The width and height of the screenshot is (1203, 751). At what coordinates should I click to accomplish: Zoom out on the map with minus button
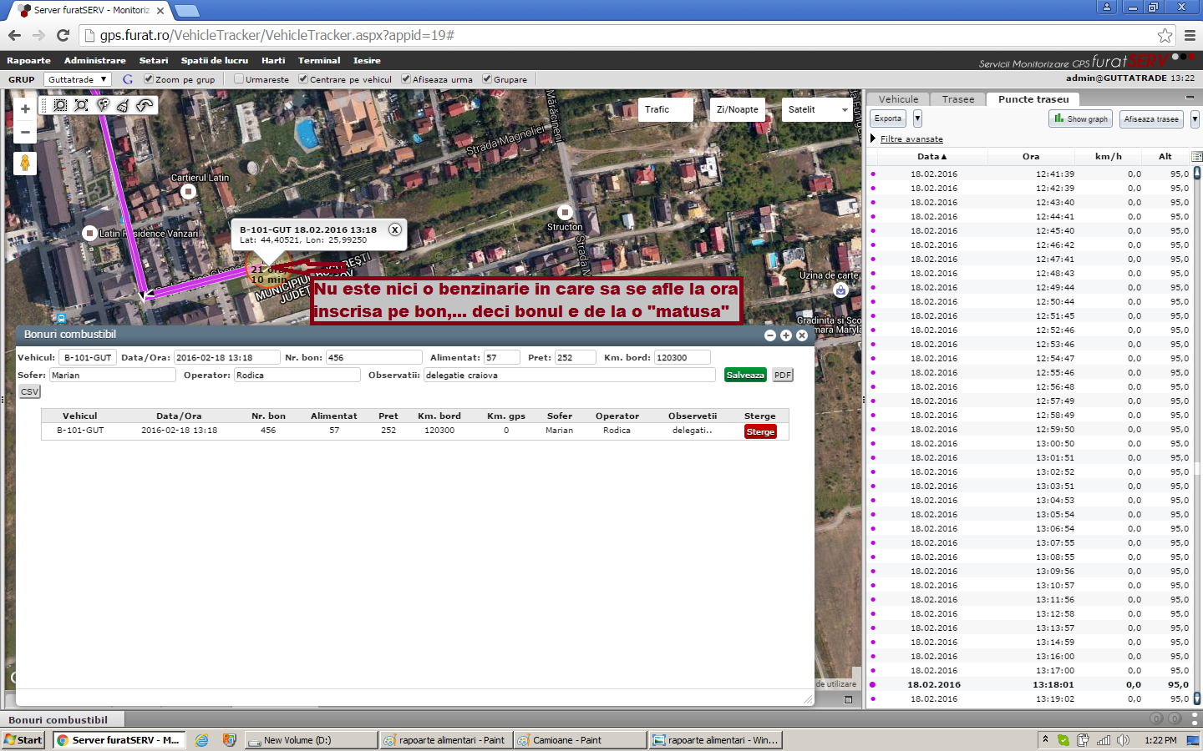coord(25,132)
